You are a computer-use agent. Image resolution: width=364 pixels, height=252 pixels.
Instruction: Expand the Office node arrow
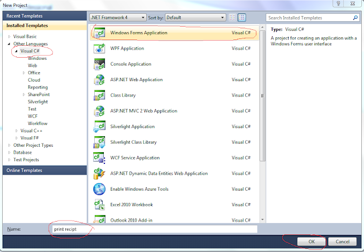coord(24,73)
